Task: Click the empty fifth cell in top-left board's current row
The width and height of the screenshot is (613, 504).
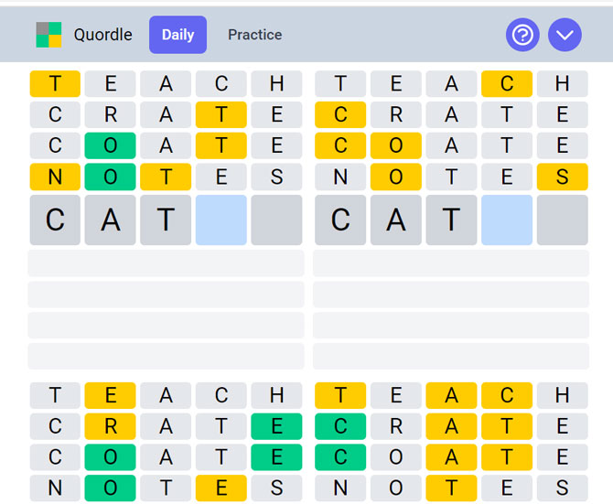Action: pos(276,220)
